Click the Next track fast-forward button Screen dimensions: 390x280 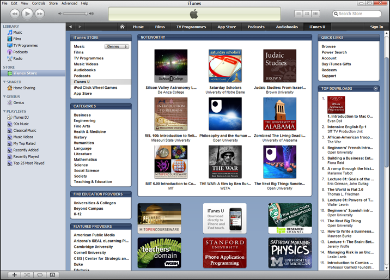pos(40,14)
